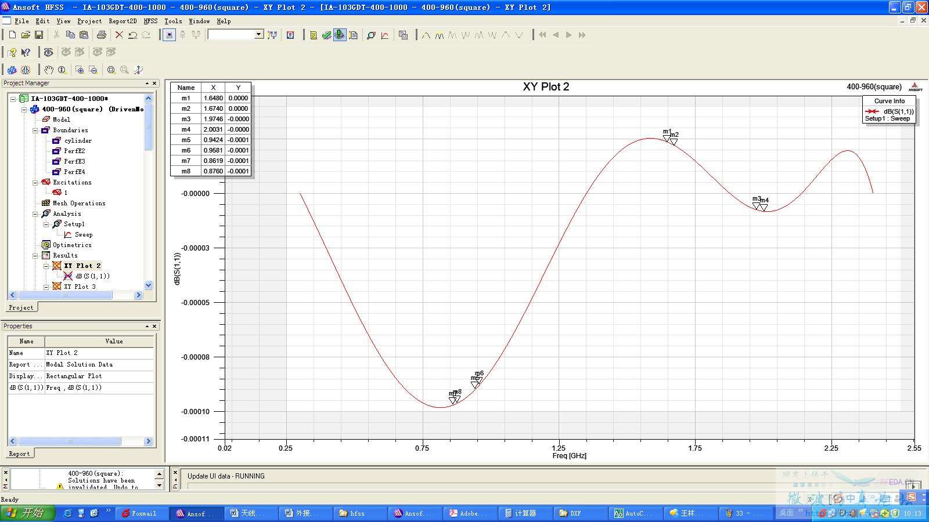Switch to Foxmail in the taskbar
The width and height of the screenshot is (929, 522).
[143, 513]
